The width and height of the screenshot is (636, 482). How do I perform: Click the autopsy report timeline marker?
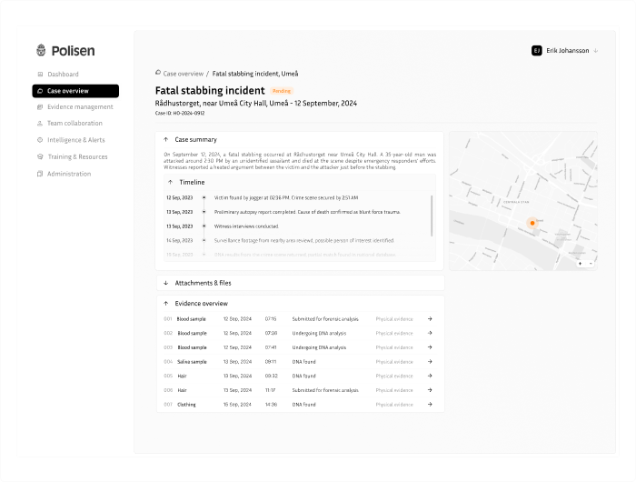coord(204,212)
